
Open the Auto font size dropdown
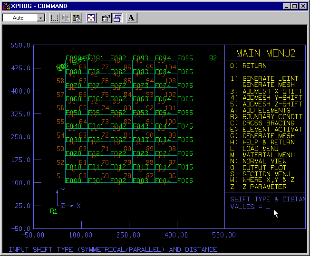click(40, 18)
